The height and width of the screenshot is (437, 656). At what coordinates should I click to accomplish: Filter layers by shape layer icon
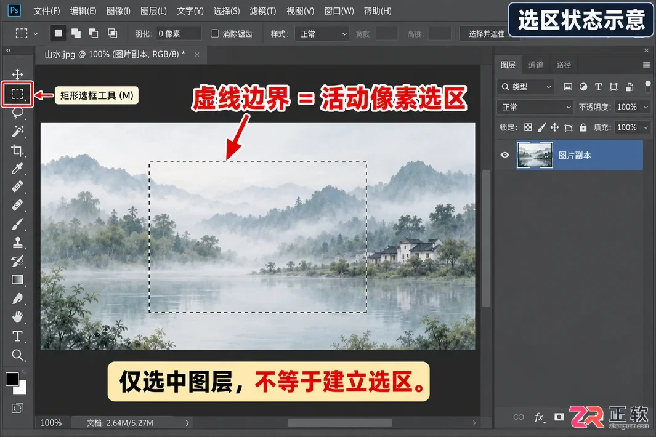point(613,87)
